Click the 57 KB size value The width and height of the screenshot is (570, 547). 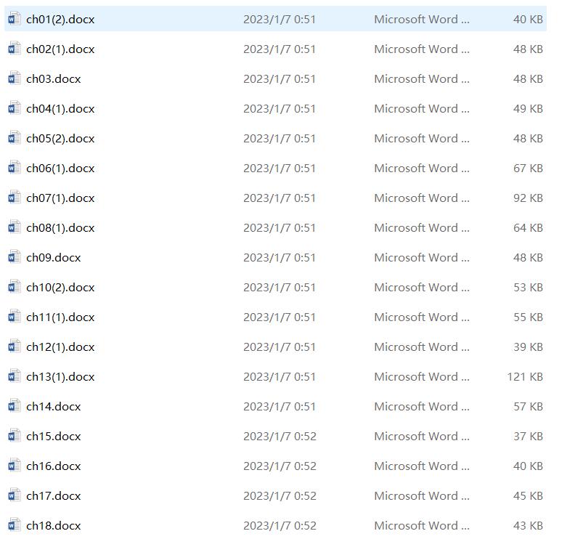point(528,406)
